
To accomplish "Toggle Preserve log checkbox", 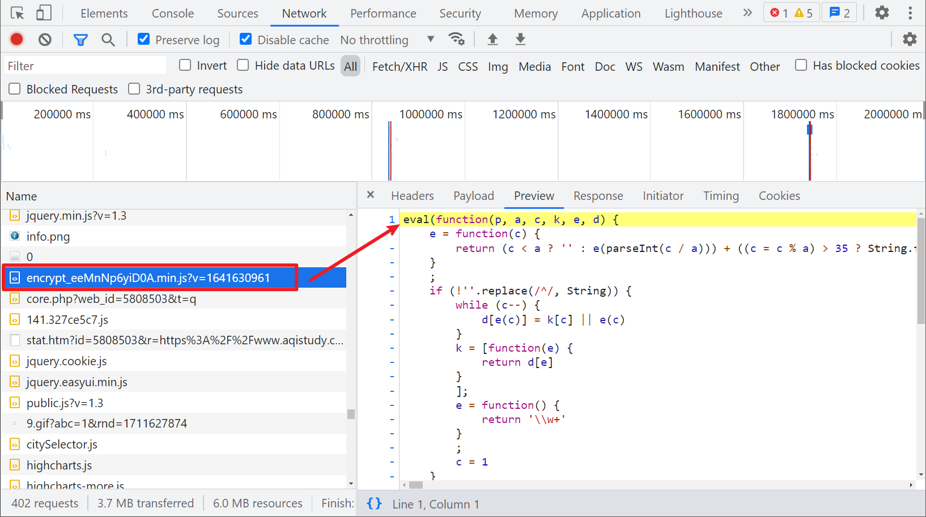I will 143,39.
